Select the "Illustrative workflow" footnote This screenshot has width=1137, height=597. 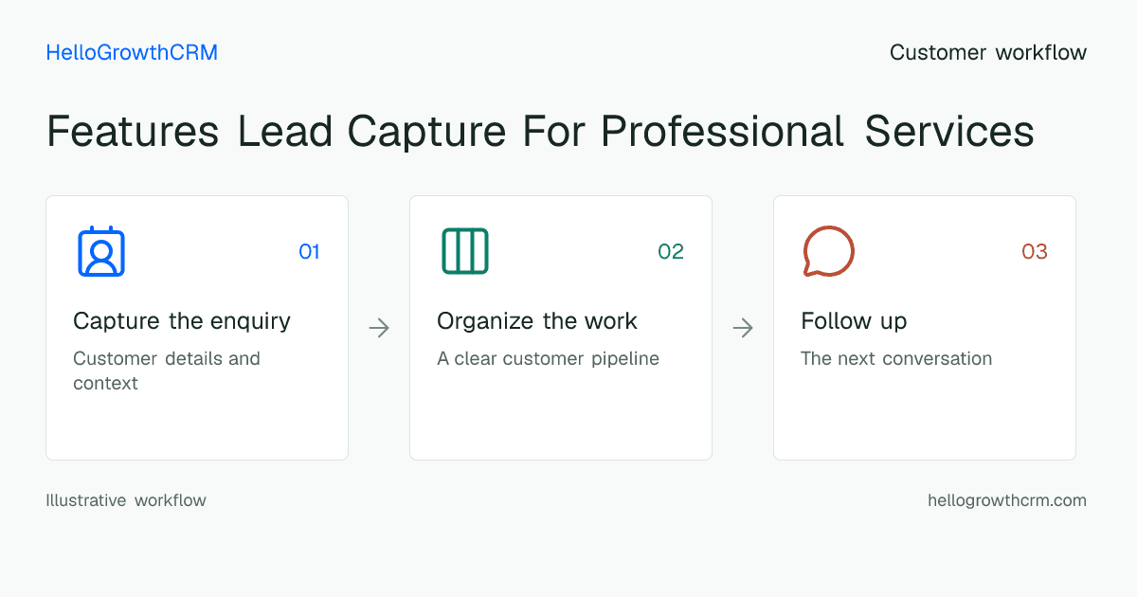(x=126, y=500)
